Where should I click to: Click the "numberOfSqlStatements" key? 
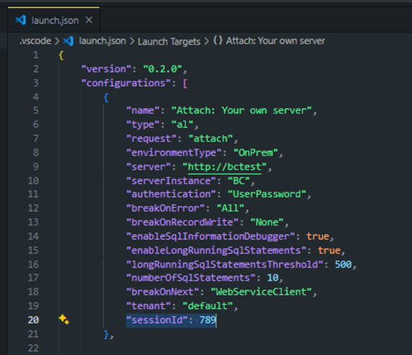(x=191, y=278)
